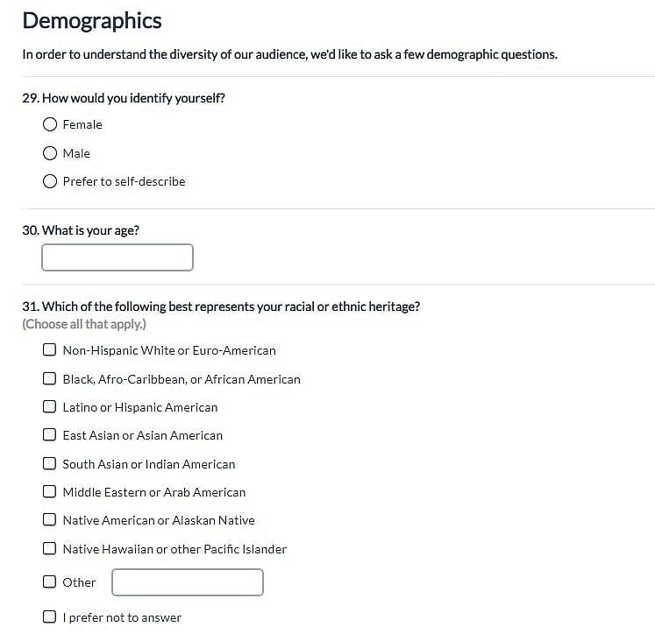Image resolution: width=655 pixels, height=641 pixels.
Task: Click the Female label text
Action: pos(82,124)
